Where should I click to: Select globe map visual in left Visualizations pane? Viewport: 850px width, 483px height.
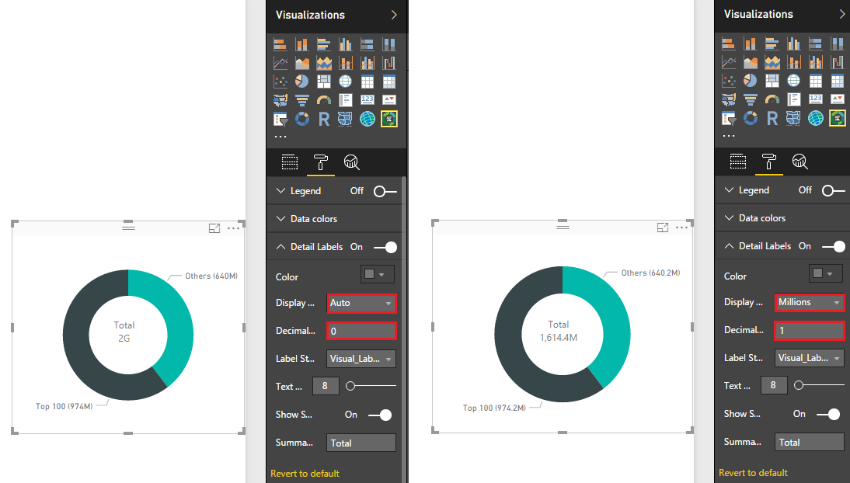coord(345,82)
